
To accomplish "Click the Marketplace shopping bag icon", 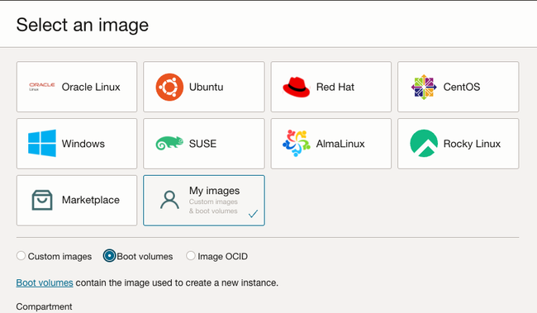I will pos(42,200).
